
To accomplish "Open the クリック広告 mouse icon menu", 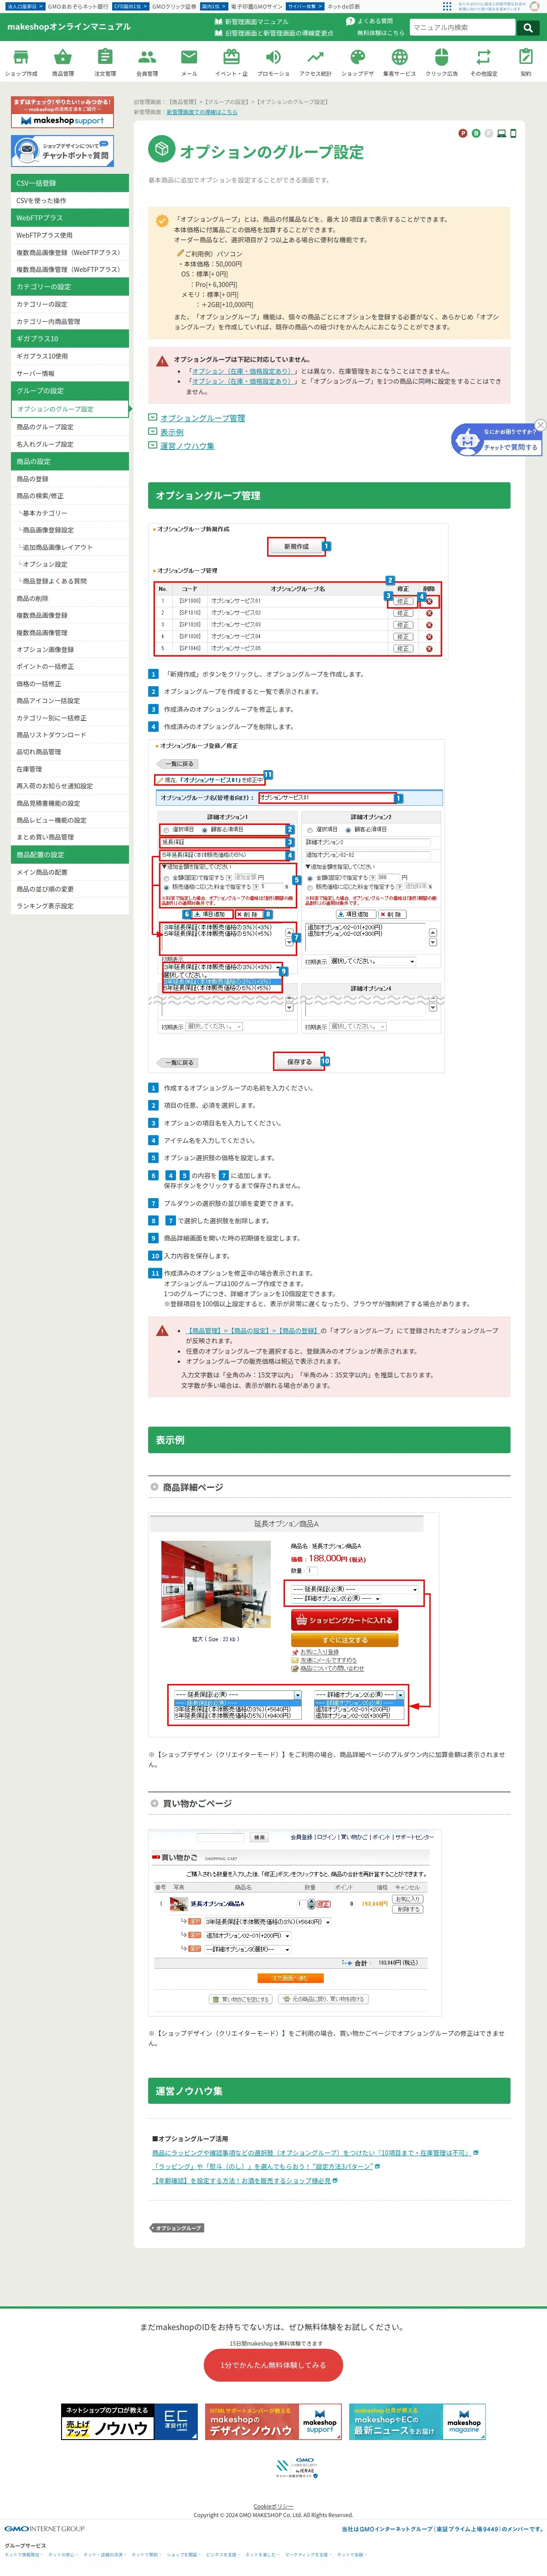I will [x=441, y=62].
